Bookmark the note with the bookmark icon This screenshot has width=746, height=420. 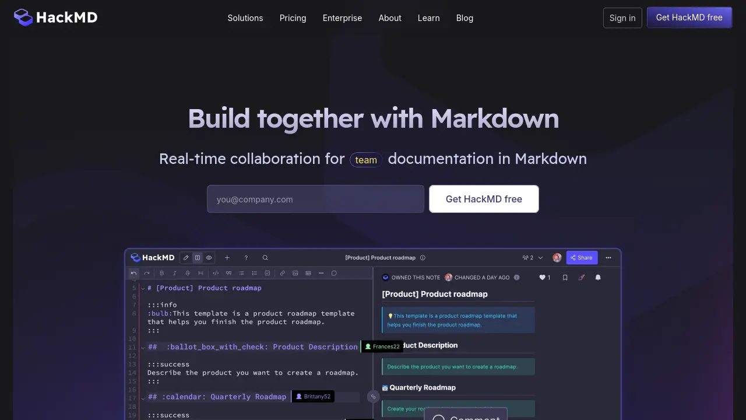(565, 278)
